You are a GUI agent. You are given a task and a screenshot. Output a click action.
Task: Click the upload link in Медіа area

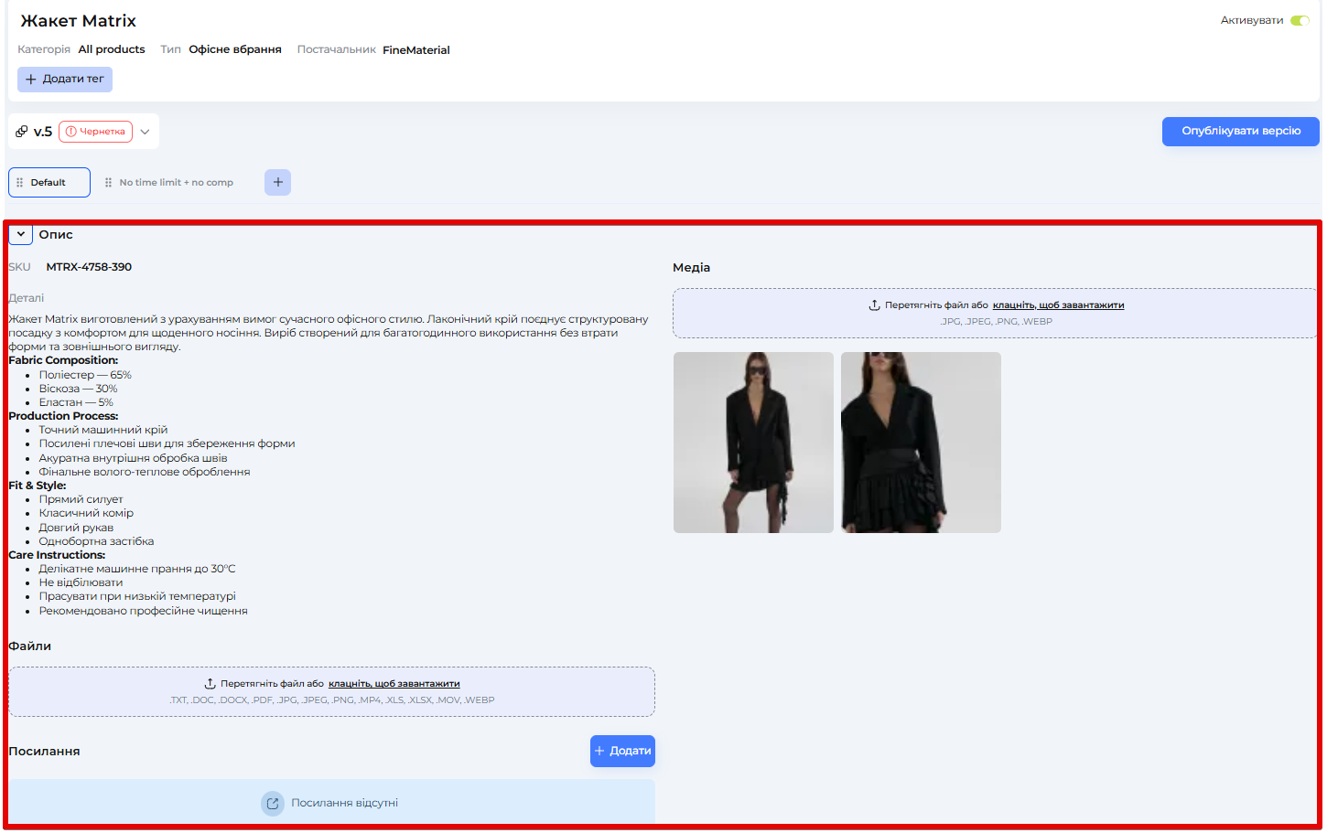1058,305
